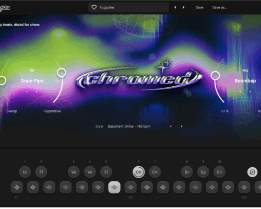Select next Kit with the right arrow
The image size is (261, 209).
pyautogui.click(x=37, y=91)
